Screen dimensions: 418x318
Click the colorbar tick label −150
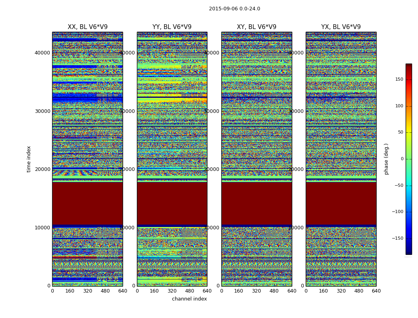pos(397,238)
